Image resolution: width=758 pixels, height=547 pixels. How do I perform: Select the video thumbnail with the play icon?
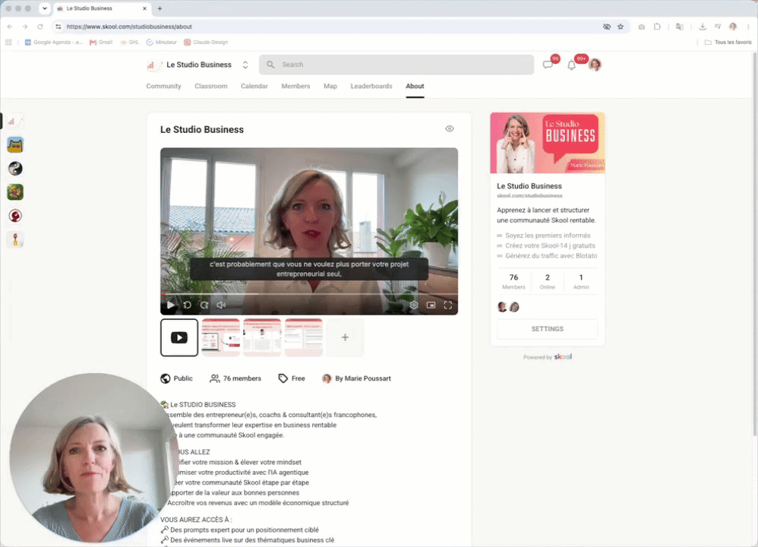(179, 337)
